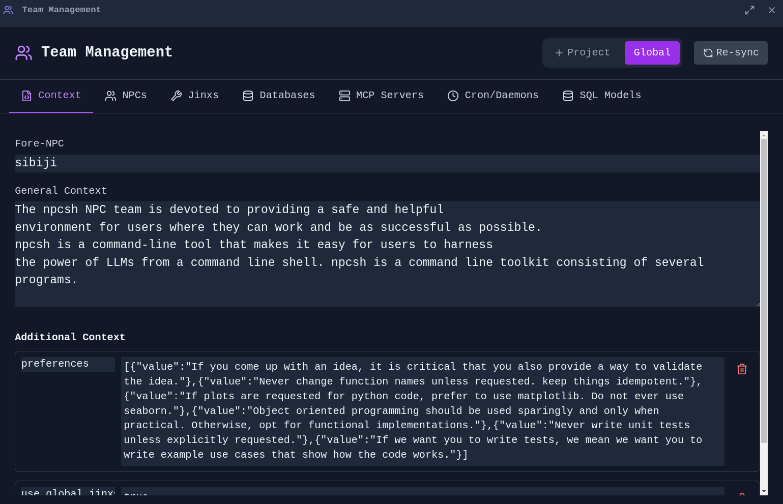Open the Databases tab
Viewport: 783px width, 504px height.
click(x=279, y=95)
